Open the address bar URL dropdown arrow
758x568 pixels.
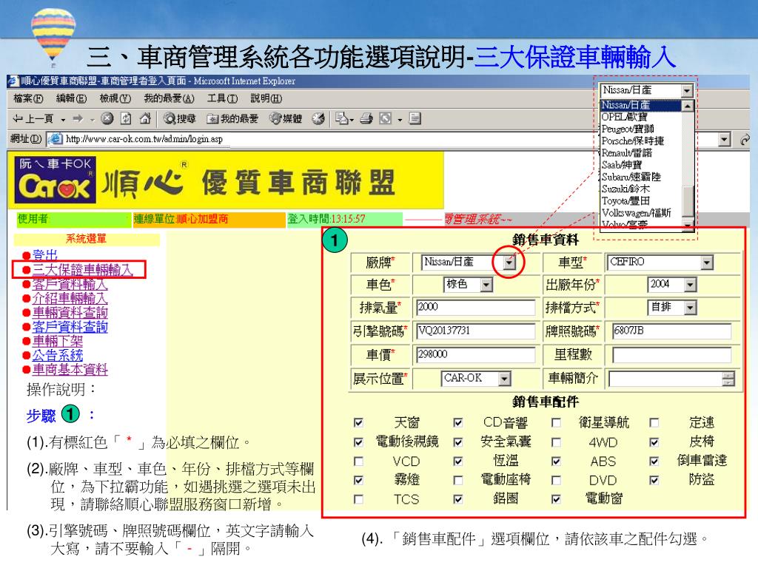coord(724,140)
